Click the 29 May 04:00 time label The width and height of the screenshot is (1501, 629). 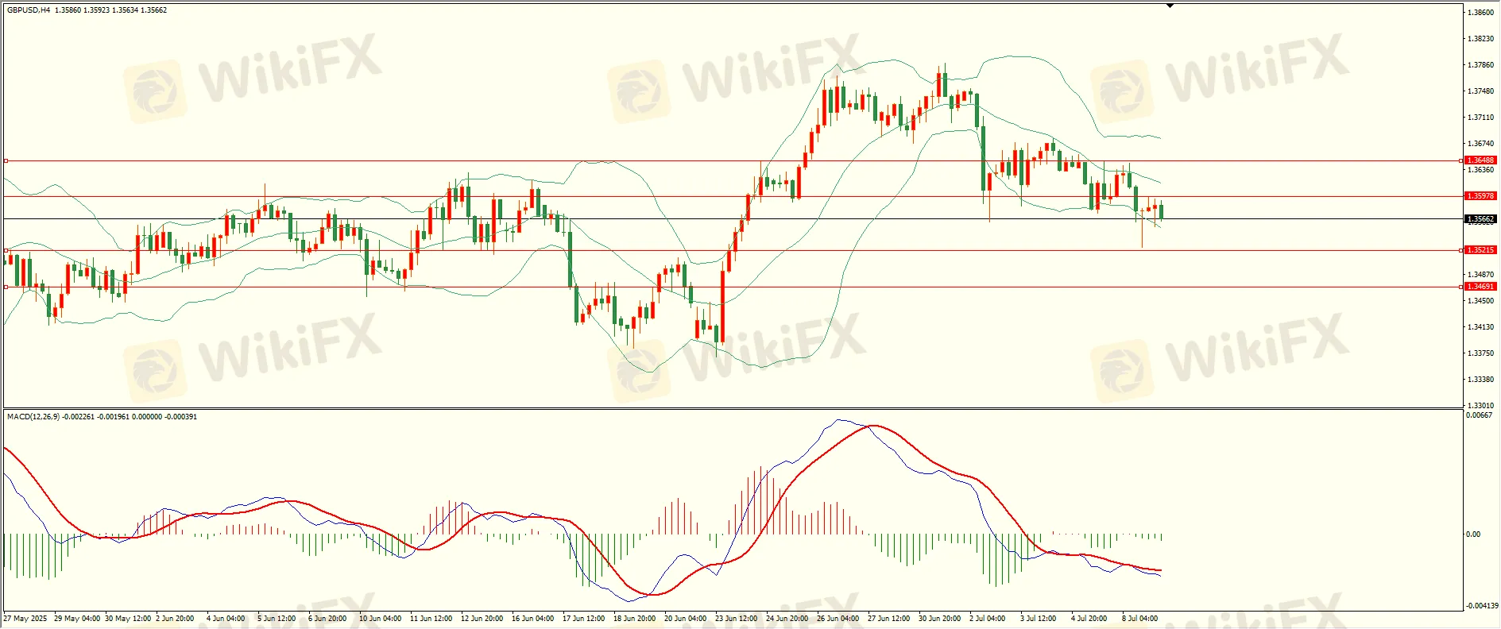point(77,619)
